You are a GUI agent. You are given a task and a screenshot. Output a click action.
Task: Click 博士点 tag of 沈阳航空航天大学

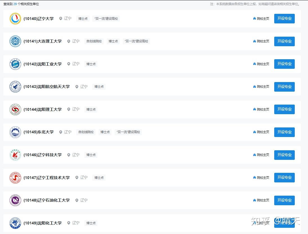(99, 87)
